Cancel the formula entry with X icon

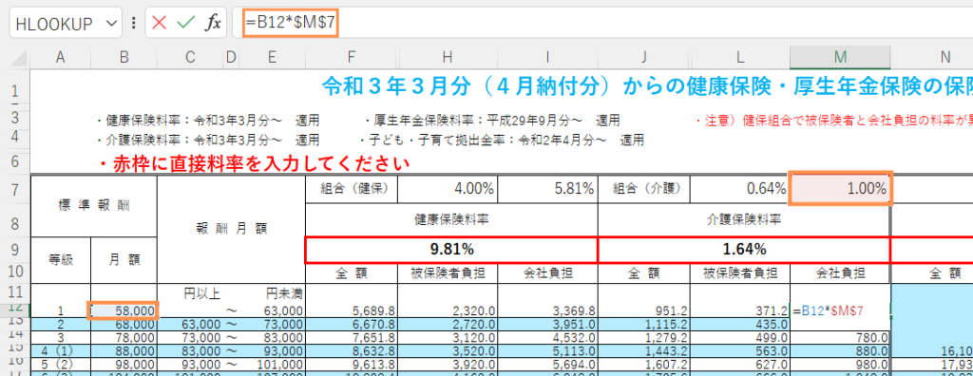point(160,24)
